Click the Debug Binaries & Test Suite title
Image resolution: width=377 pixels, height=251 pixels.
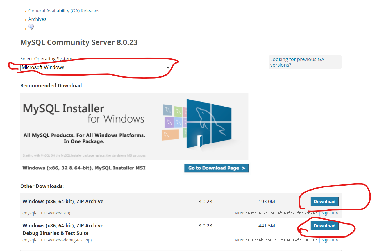point(56,233)
